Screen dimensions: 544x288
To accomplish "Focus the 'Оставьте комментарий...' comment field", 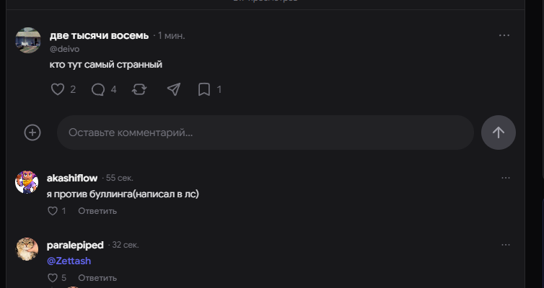I will click(266, 132).
